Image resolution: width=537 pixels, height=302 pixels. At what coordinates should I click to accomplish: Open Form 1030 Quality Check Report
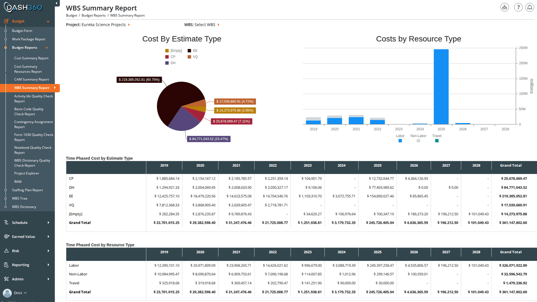pos(34,137)
